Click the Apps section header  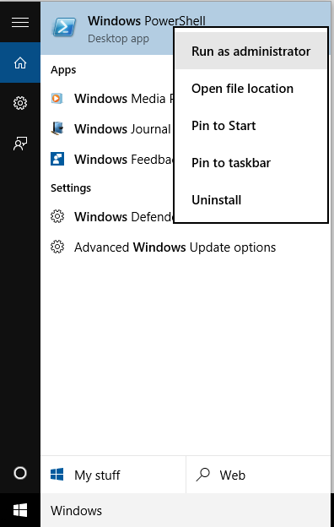pos(63,70)
